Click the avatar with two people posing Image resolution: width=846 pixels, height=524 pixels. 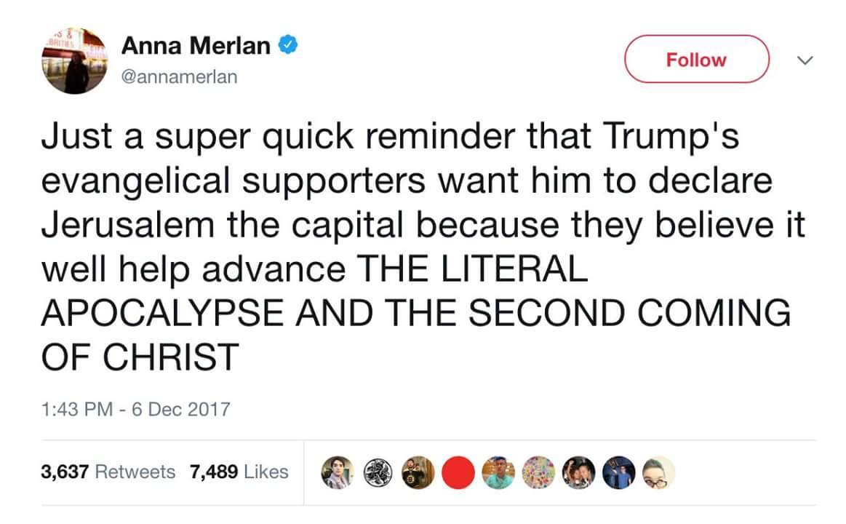pyautogui.click(x=580, y=472)
